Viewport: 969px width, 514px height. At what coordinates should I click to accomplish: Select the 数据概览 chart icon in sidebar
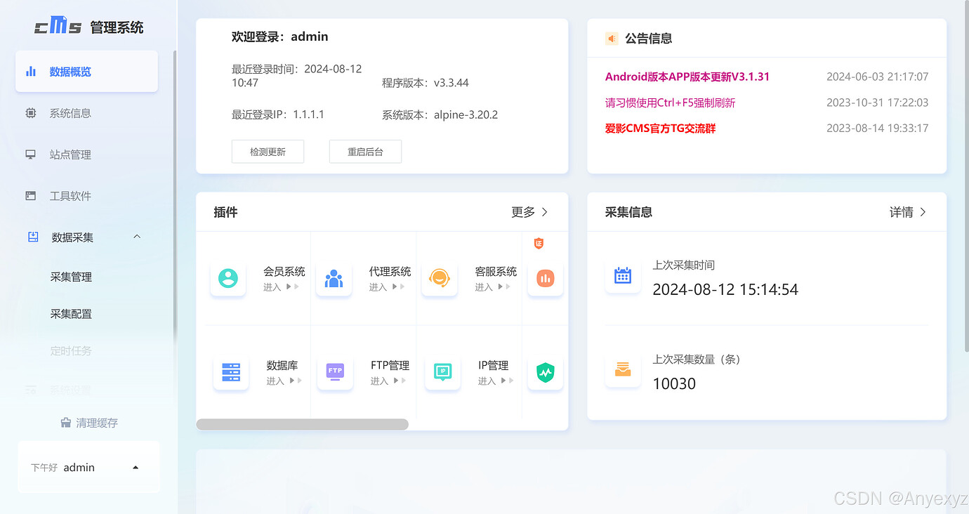pyautogui.click(x=31, y=70)
